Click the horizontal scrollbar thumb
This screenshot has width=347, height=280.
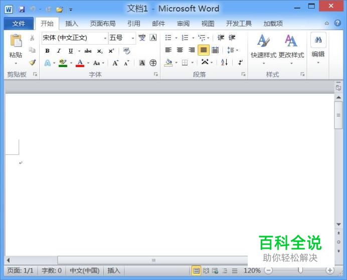pyautogui.click(x=153, y=260)
